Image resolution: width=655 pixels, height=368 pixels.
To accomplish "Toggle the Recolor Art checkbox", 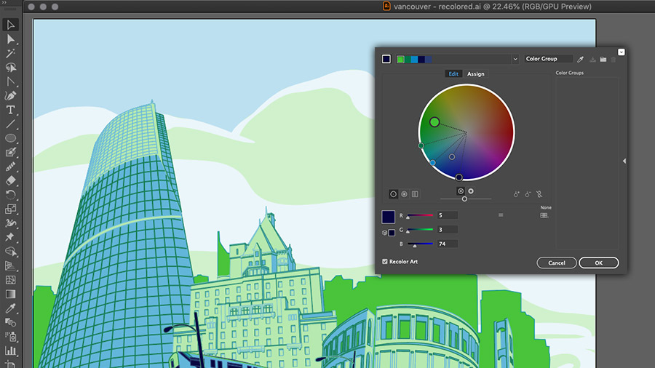I will (x=385, y=262).
